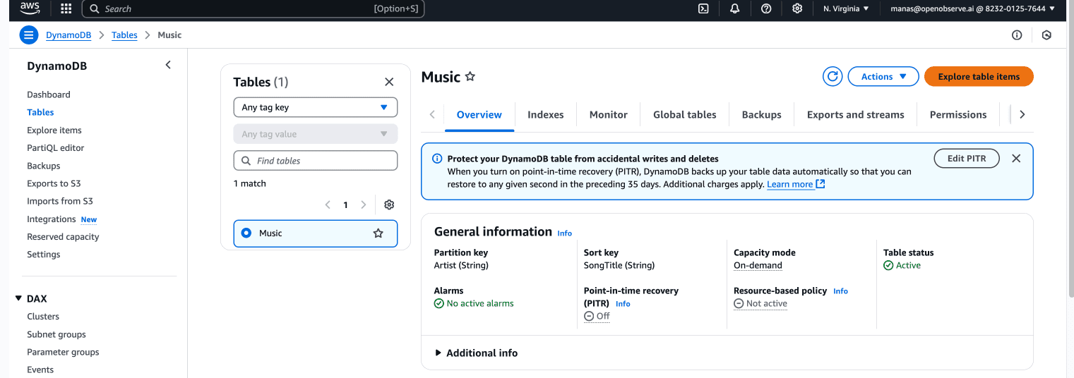This screenshot has width=1074, height=378.
Task: Toggle the blue hamburger navigation menu
Action: [x=29, y=35]
